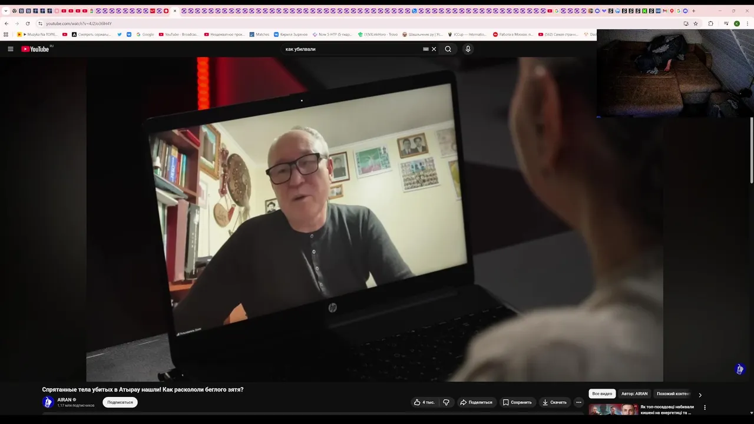Dislike the video with thumbs-down
Screen dimensions: 754x424
[x=446, y=402]
